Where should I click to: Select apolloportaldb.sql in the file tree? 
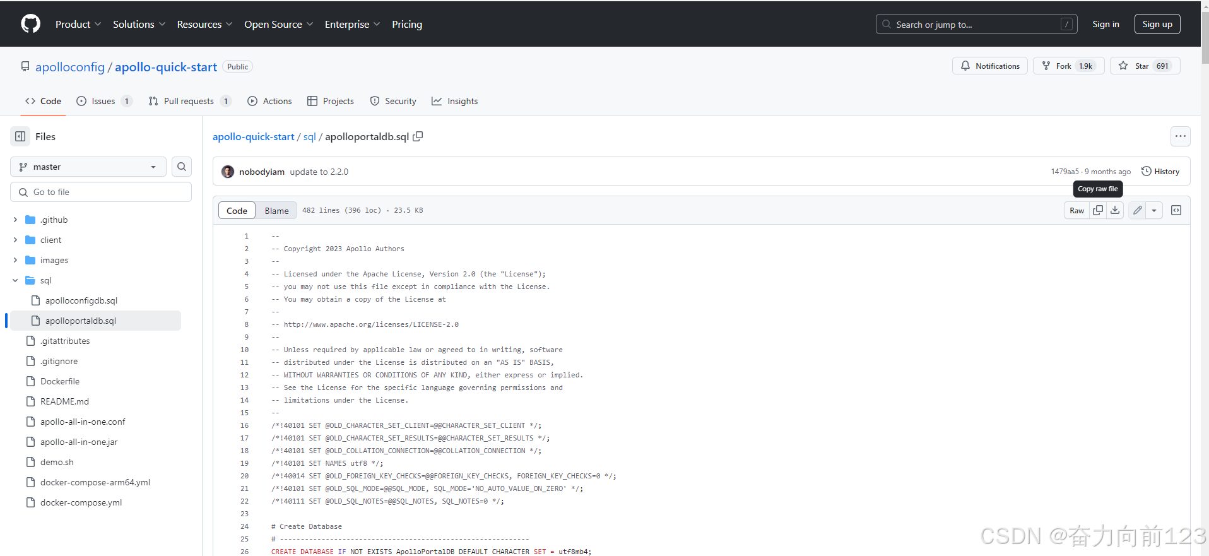coord(81,321)
